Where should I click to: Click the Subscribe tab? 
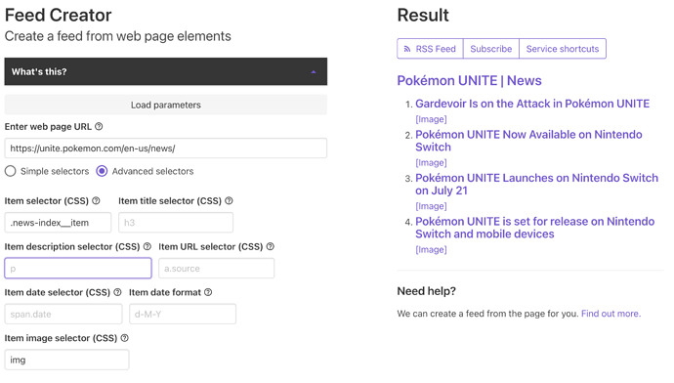pyautogui.click(x=491, y=49)
